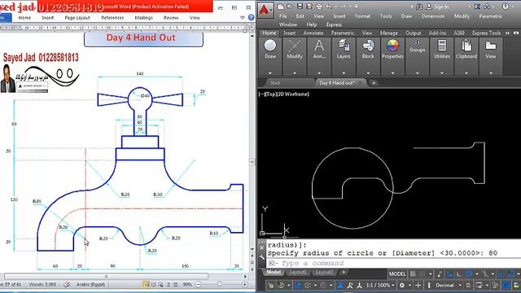Image resolution: width=521 pixels, height=293 pixels.
Task: Open the 1:1 / 100% annotation scale dropdown
Action: point(380,285)
